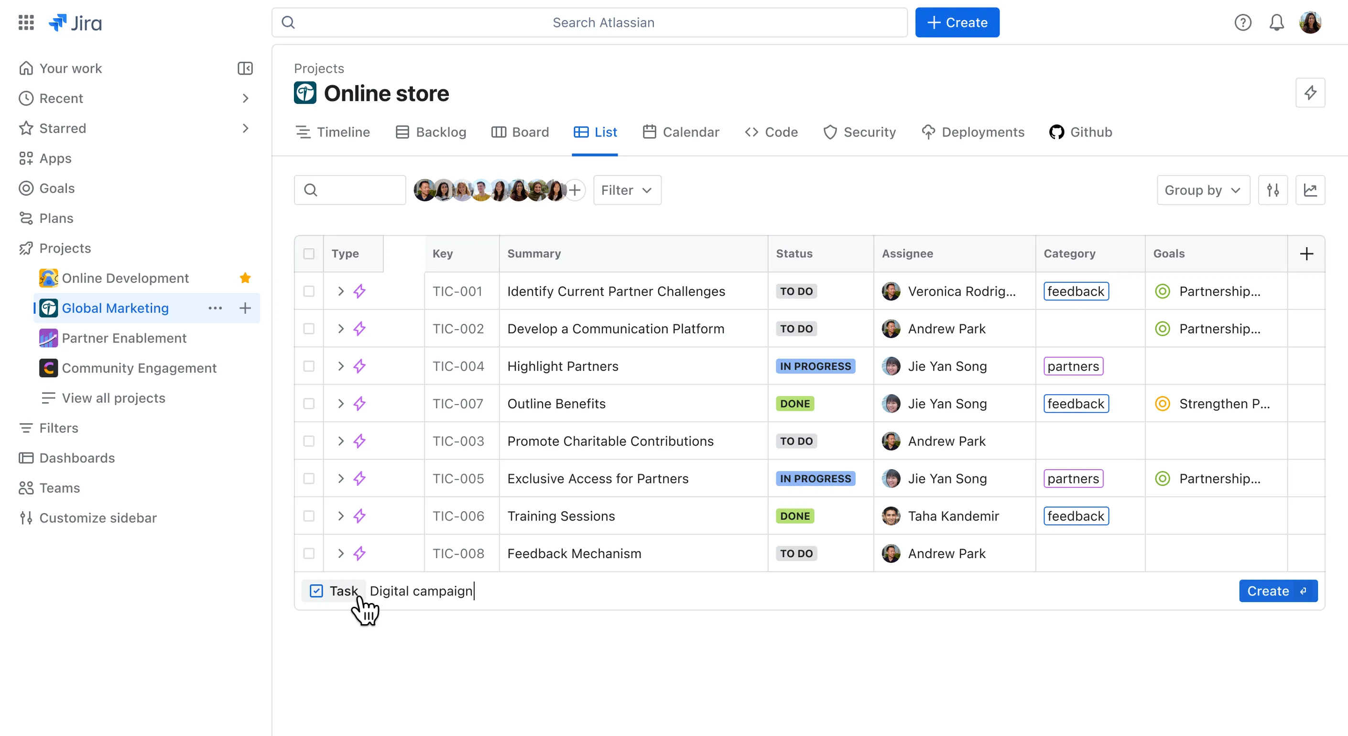Image resolution: width=1348 pixels, height=736 pixels.
Task: Switch to the Board tab
Action: 521,132
